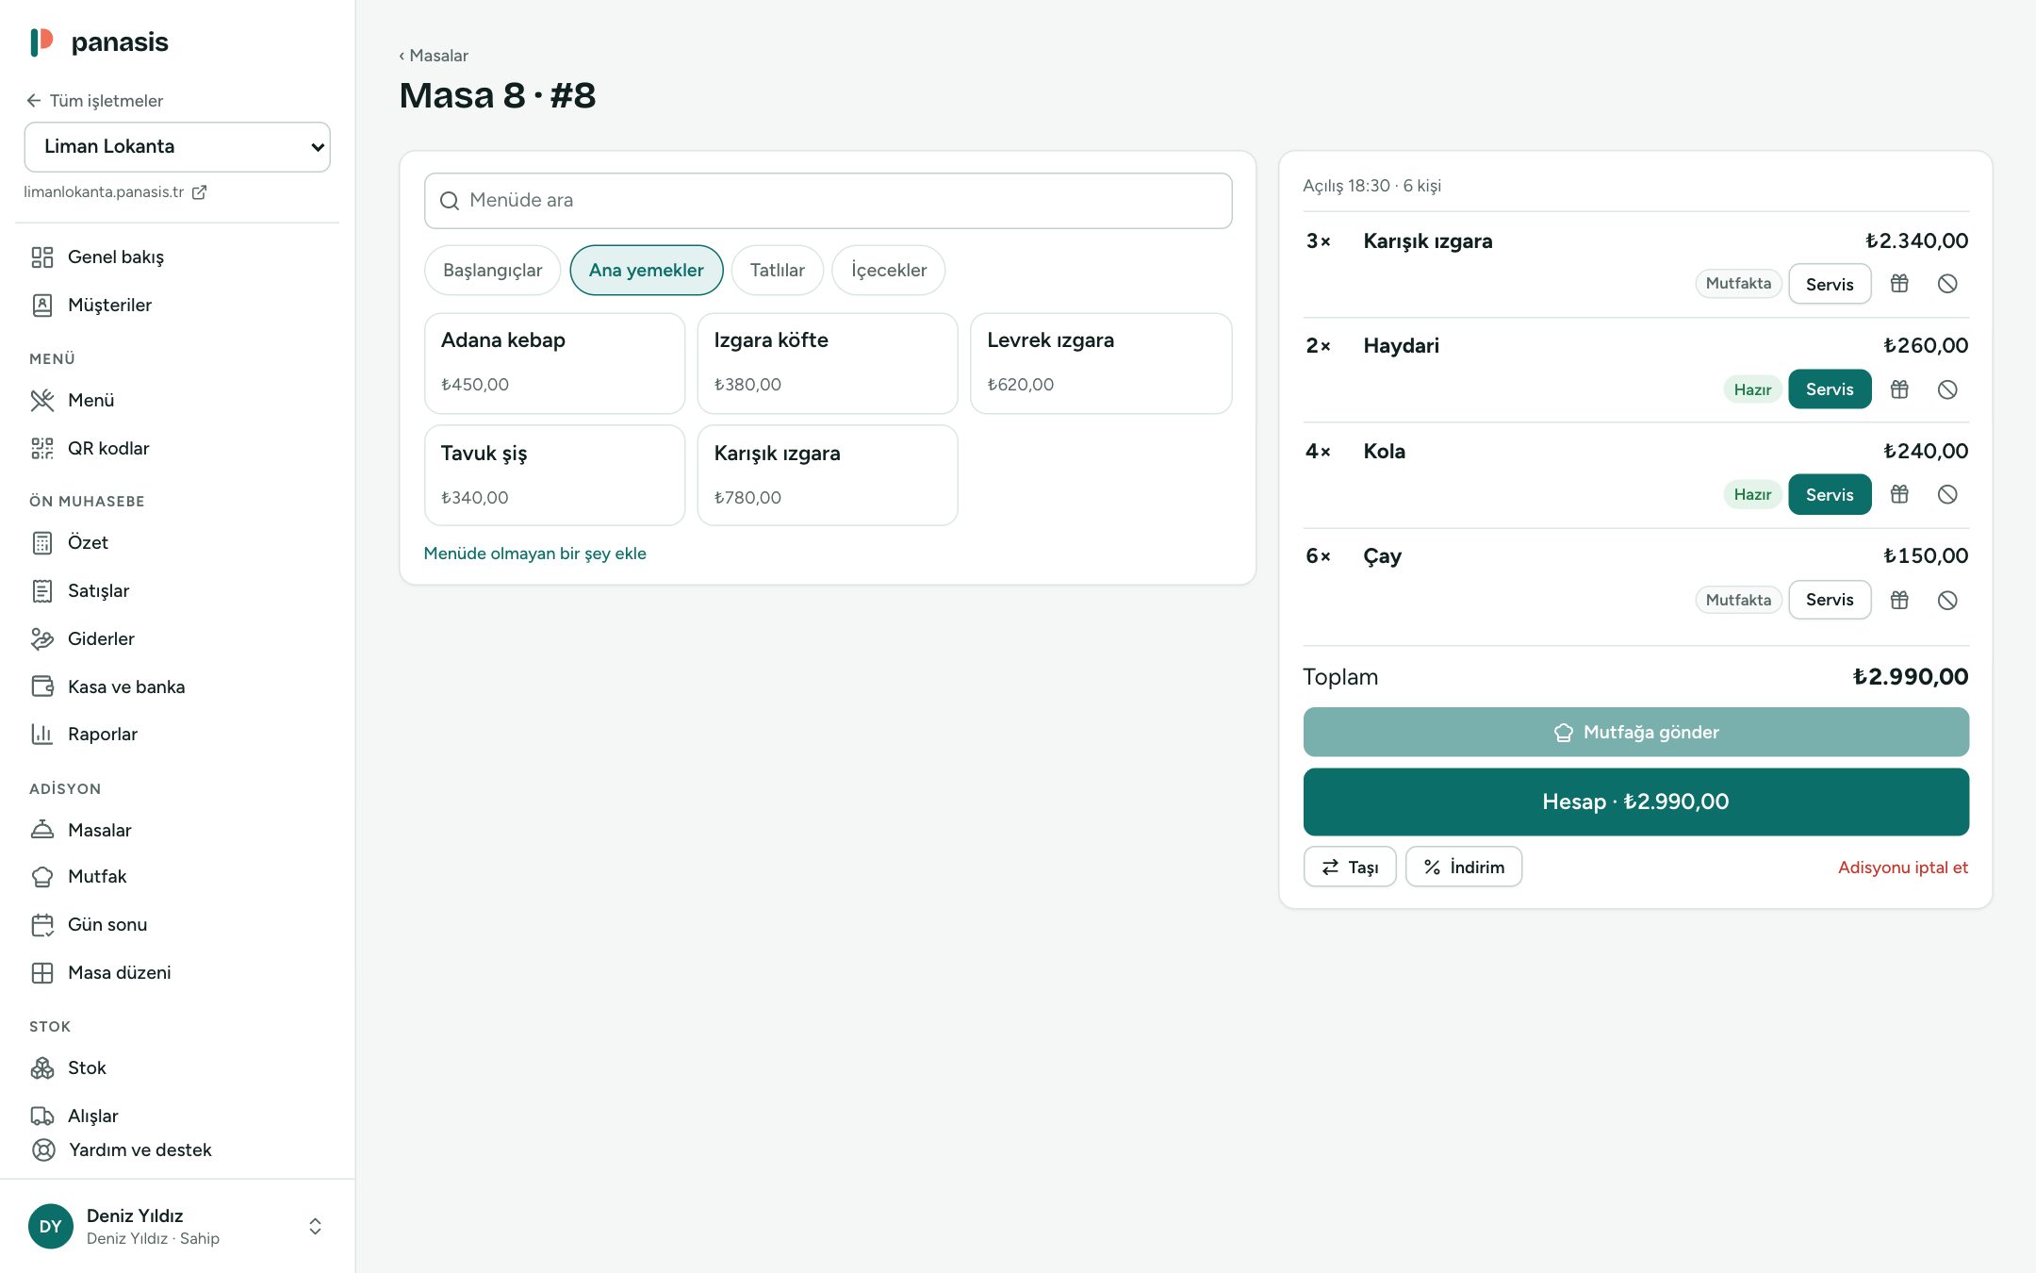Open the Stok inventory sidebar icon
This screenshot has width=2036, height=1273.
(42, 1067)
